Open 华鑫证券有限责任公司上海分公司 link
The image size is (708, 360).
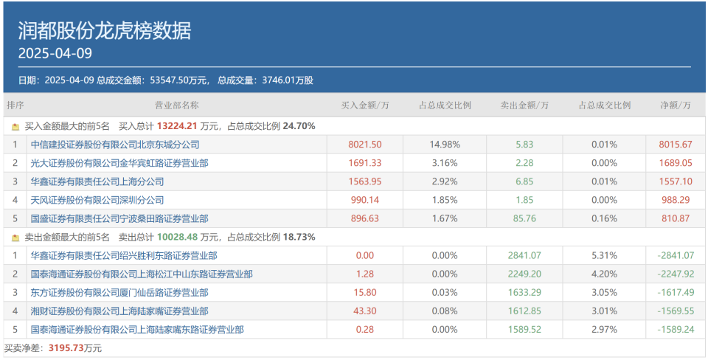coord(97,182)
